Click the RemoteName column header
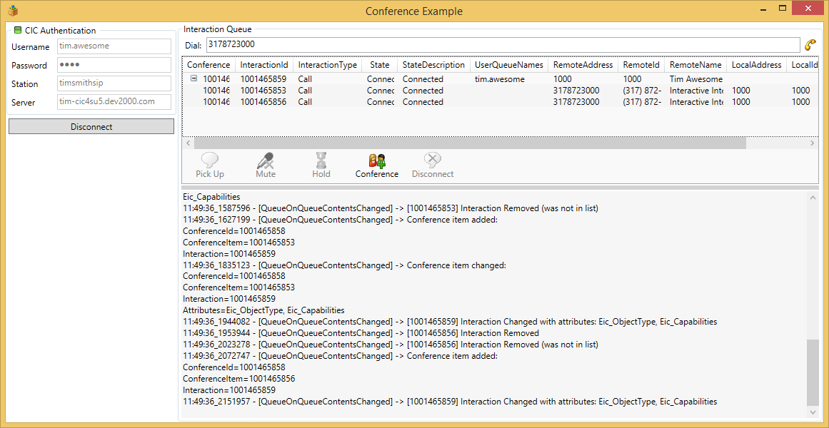The height and width of the screenshot is (428, 829). click(x=695, y=64)
